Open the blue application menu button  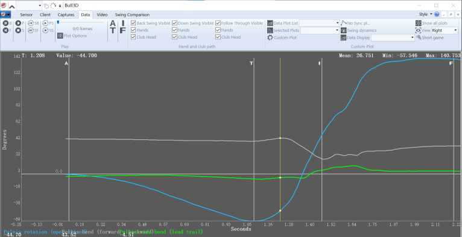(5, 14)
